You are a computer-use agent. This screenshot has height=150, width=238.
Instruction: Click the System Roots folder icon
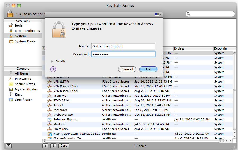click(11, 41)
